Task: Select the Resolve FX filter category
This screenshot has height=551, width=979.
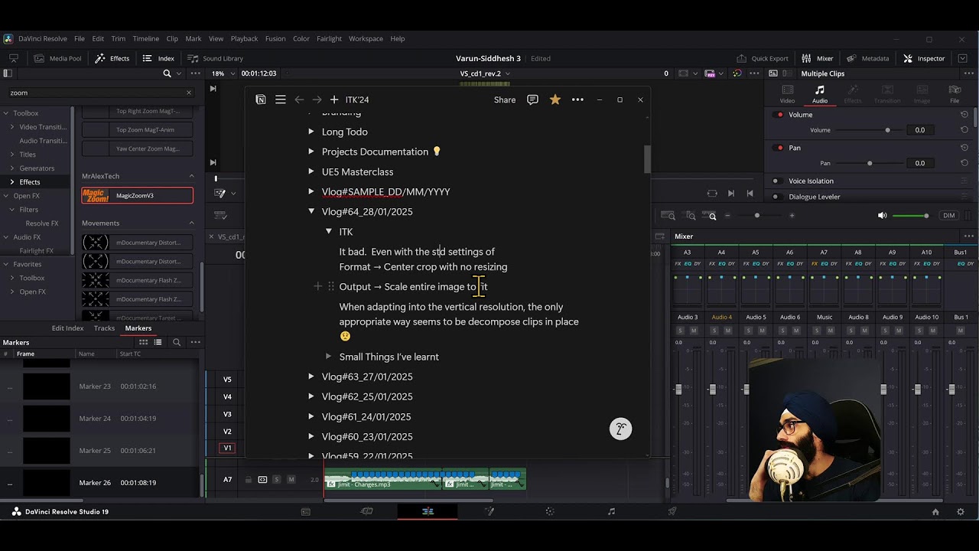Action: click(42, 223)
